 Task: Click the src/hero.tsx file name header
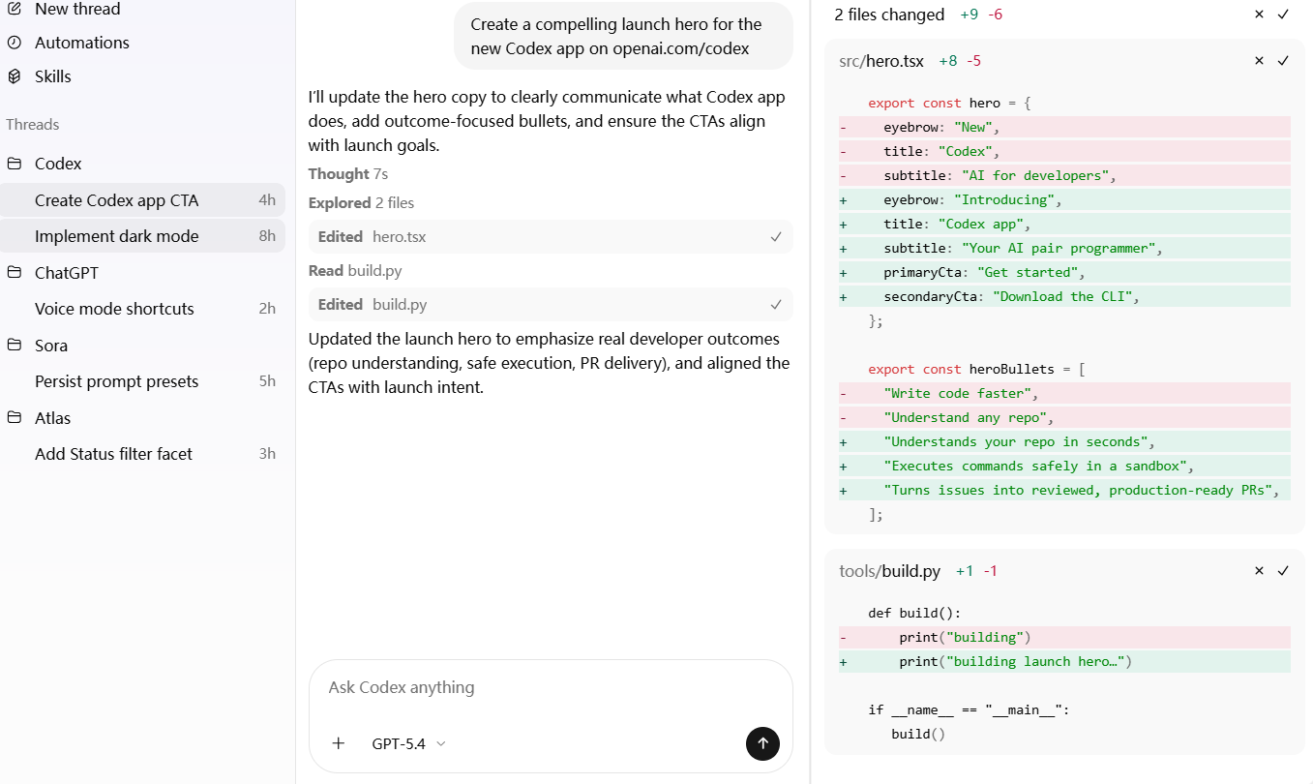[881, 61]
